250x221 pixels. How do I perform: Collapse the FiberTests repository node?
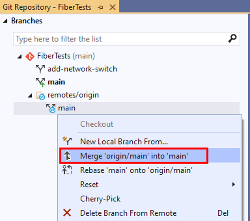pyautogui.click(x=19, y=56)
